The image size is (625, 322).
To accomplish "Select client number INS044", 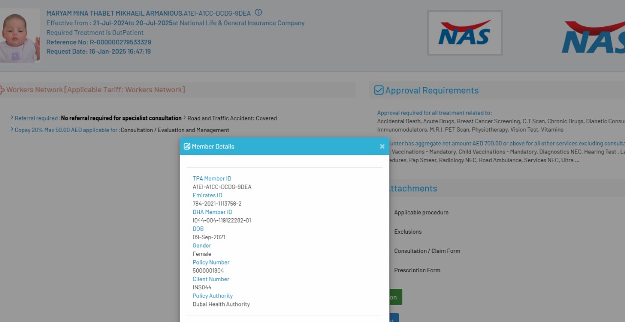I will point(202,287).
